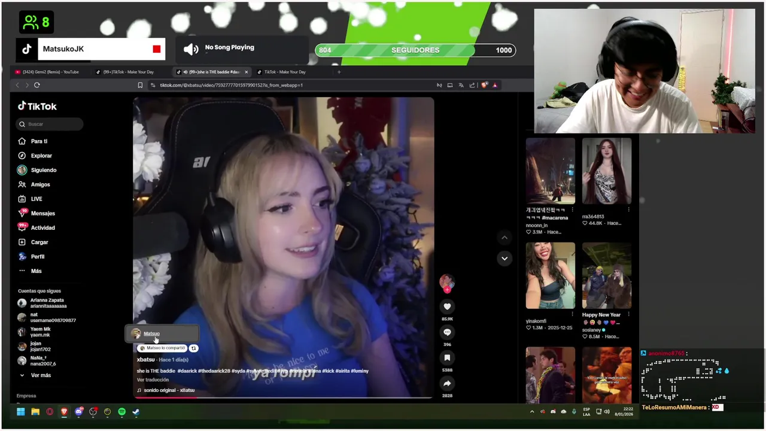Switch to last TikTok Make Your Day tab
This screenshot has height=431, width=766.
290,72
